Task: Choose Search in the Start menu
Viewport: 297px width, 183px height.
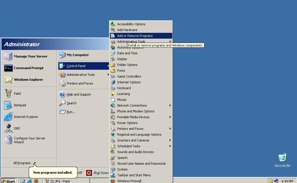Action: 84,103
